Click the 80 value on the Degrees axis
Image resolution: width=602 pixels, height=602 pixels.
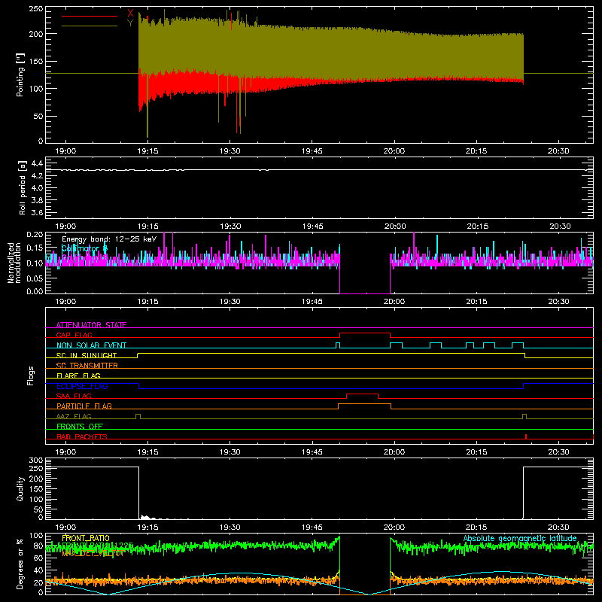tap(38, 546)
